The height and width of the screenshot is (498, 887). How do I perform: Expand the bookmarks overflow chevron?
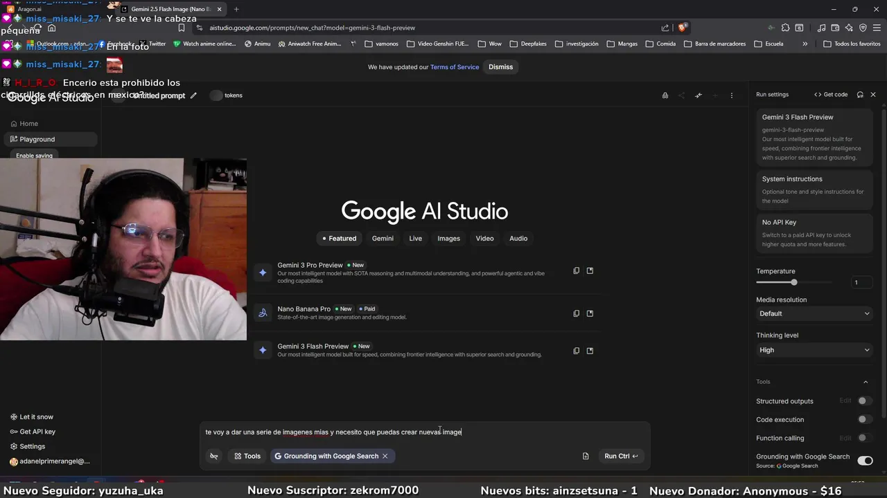(805, 44)
